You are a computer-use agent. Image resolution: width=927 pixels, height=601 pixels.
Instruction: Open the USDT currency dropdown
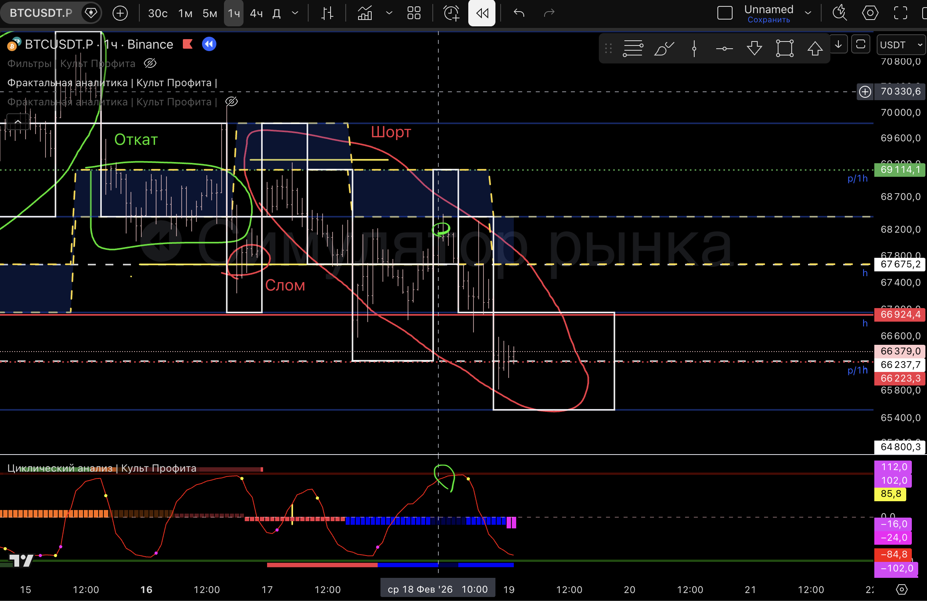901,45
